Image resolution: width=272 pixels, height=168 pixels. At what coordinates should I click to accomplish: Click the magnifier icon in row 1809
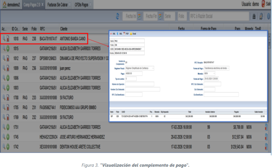click(4, 68)
